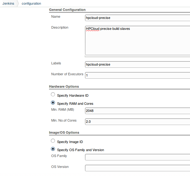Screen dimensions: 190x176
Task: Click the 'Specify RAM and Cores' label text
Action: 75,104
